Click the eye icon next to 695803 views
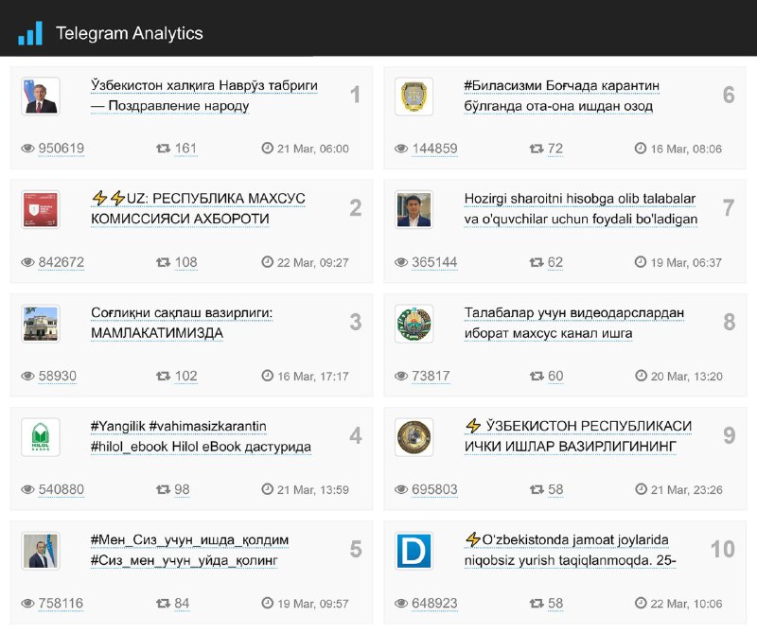The height and width of the screenshot is (634, 757). [401, 489]
